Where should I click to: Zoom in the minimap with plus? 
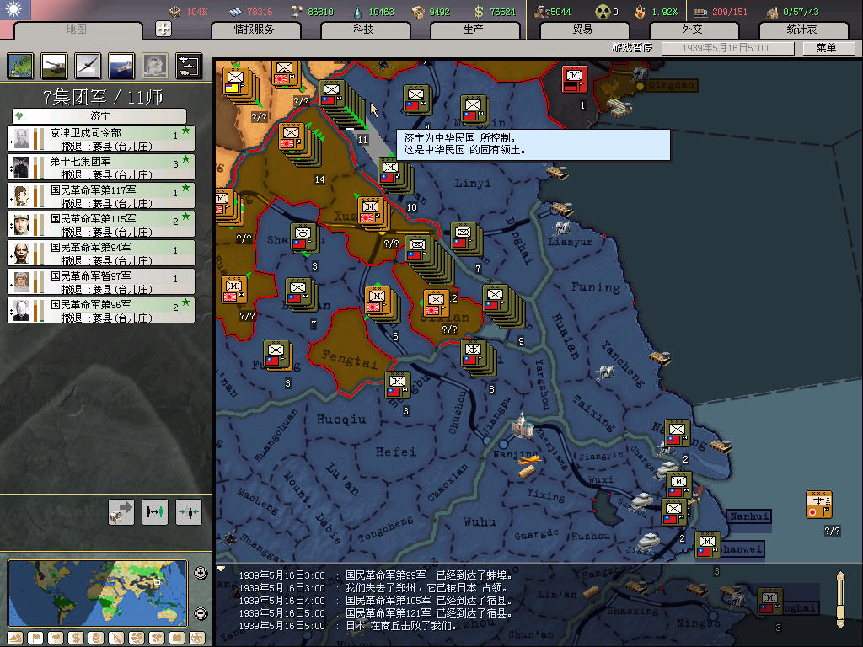(x=201, y=573)
